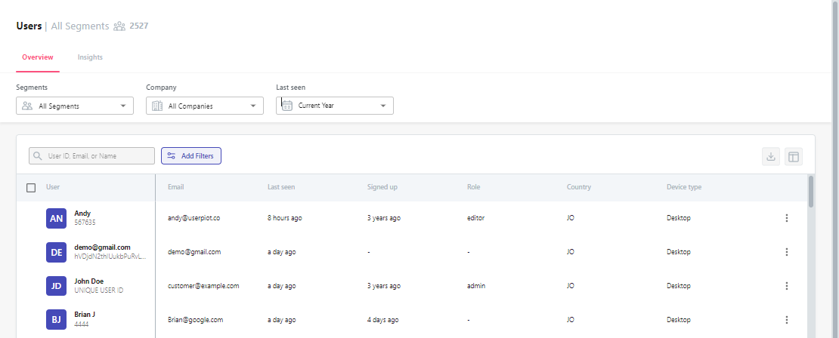Click the people icon in Segments filter
This screenshot has width=839, height=338.
click(27, 106)
